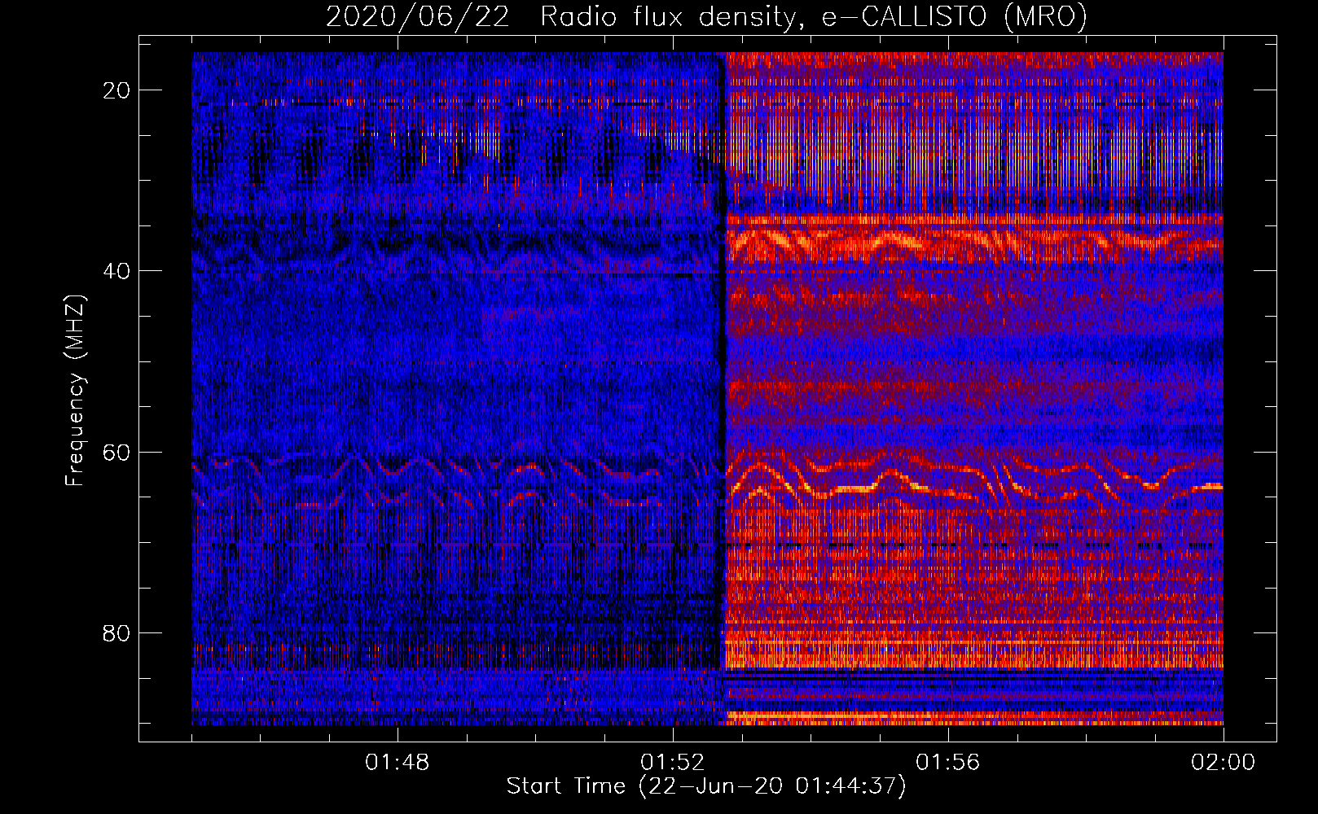
Task: Click the '40' frequency tick label
Action: [117, 271]
